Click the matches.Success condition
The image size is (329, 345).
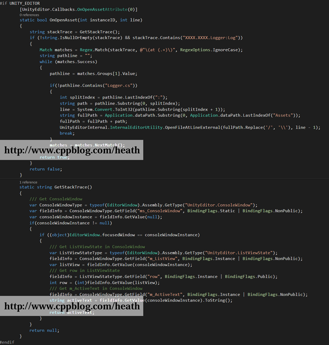[76, 62]
